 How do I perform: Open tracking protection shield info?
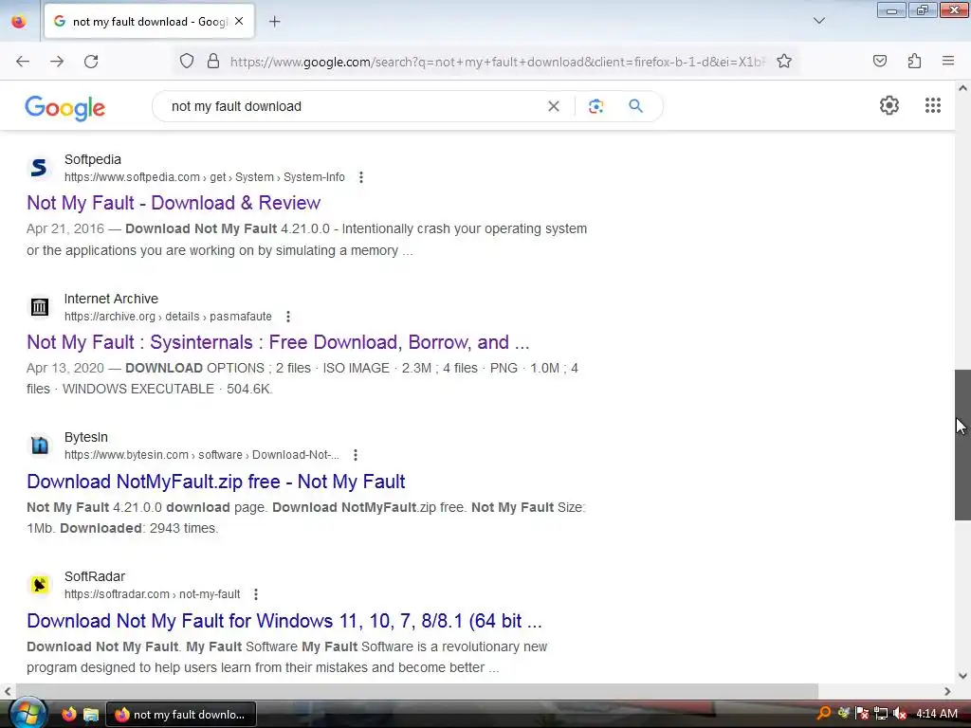(187, 62)
